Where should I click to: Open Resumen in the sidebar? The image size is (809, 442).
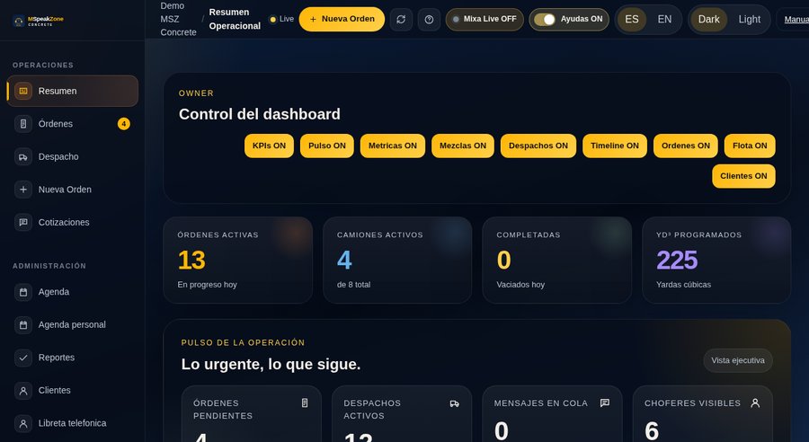point(73,91)
